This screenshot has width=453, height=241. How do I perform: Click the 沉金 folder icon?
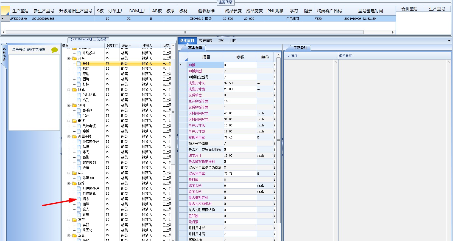click(x=74, y=236)
